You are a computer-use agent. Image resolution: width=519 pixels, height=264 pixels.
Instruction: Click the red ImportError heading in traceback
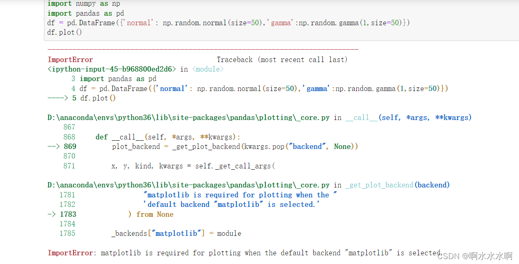pyautogui.click(x=71, y=60)
